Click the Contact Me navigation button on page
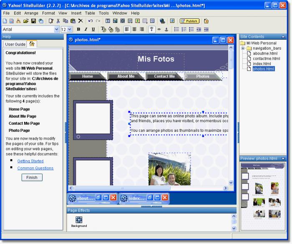 pos(164,76)
